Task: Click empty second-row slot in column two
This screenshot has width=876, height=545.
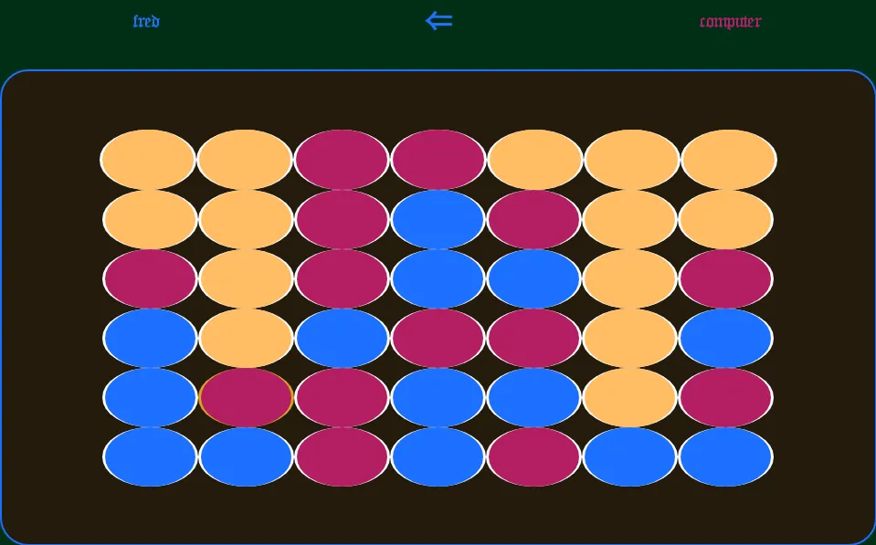Action: 246,219
